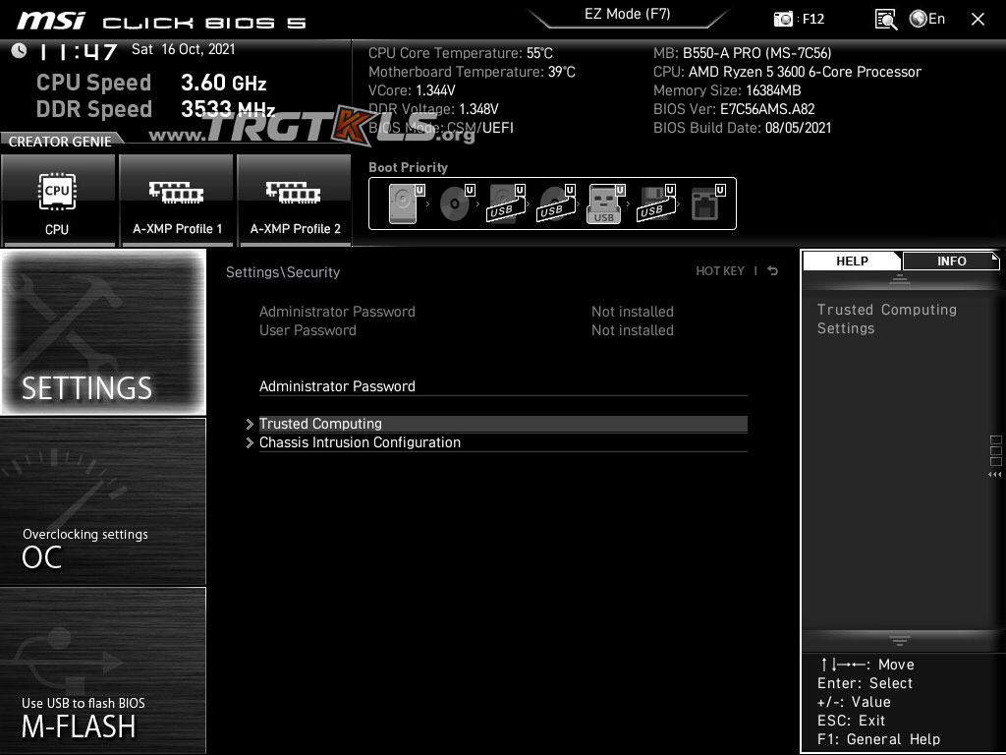Open the OC overclocking settings section
Image resolution: width=1006 pixels, height=755 pixels.
click(x=103, y=501)
